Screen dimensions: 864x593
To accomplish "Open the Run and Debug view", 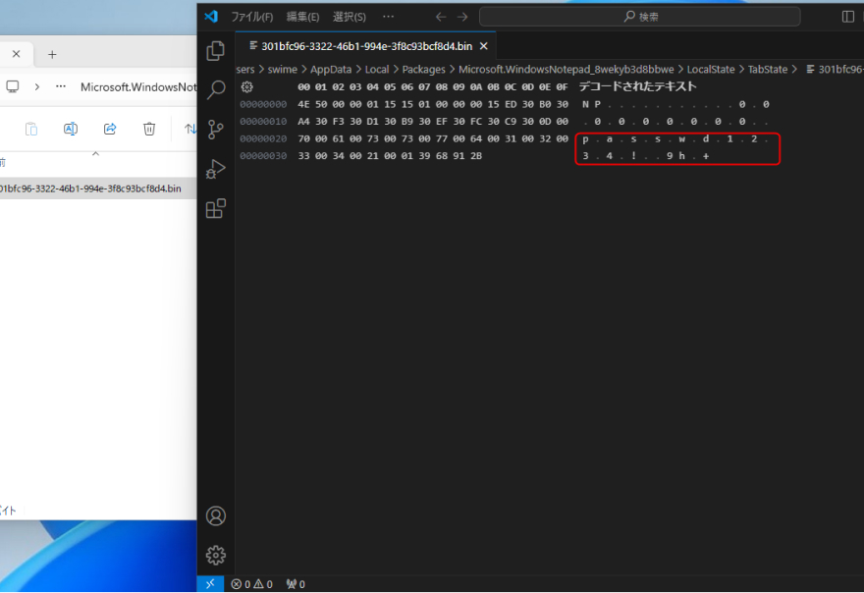I will pos(216,169).
